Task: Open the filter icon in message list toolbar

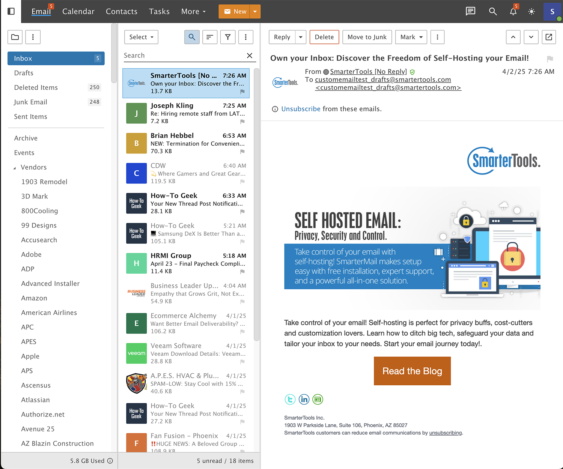Action: point(228,37)
